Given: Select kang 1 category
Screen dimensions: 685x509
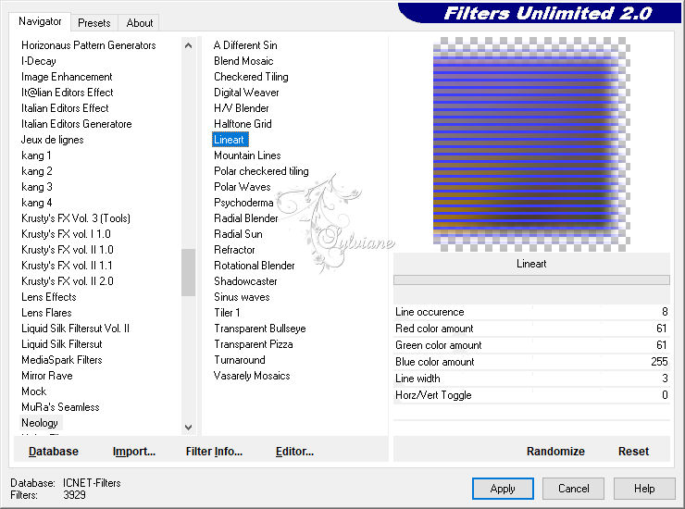Looking at the screenshot, I should (x=36, y=155).
